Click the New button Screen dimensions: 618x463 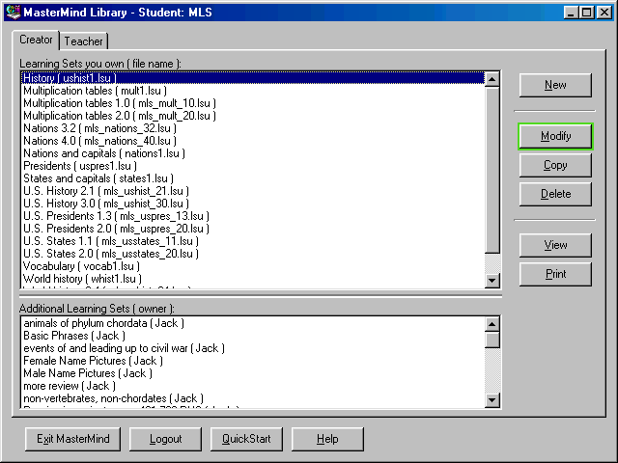555,85
